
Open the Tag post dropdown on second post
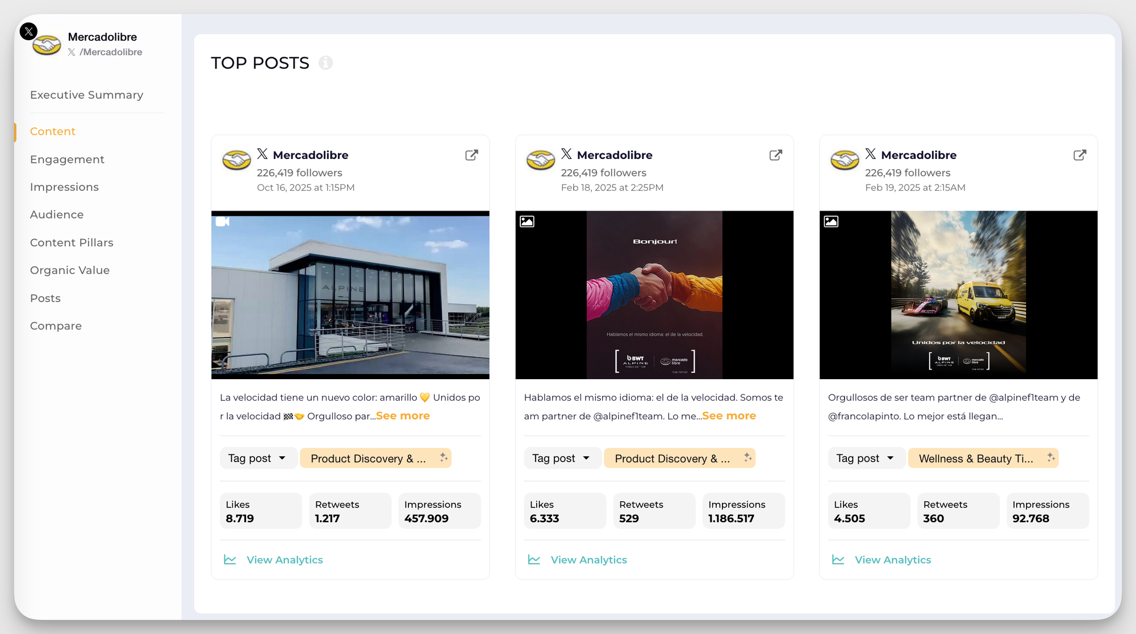tap(562, 457)
